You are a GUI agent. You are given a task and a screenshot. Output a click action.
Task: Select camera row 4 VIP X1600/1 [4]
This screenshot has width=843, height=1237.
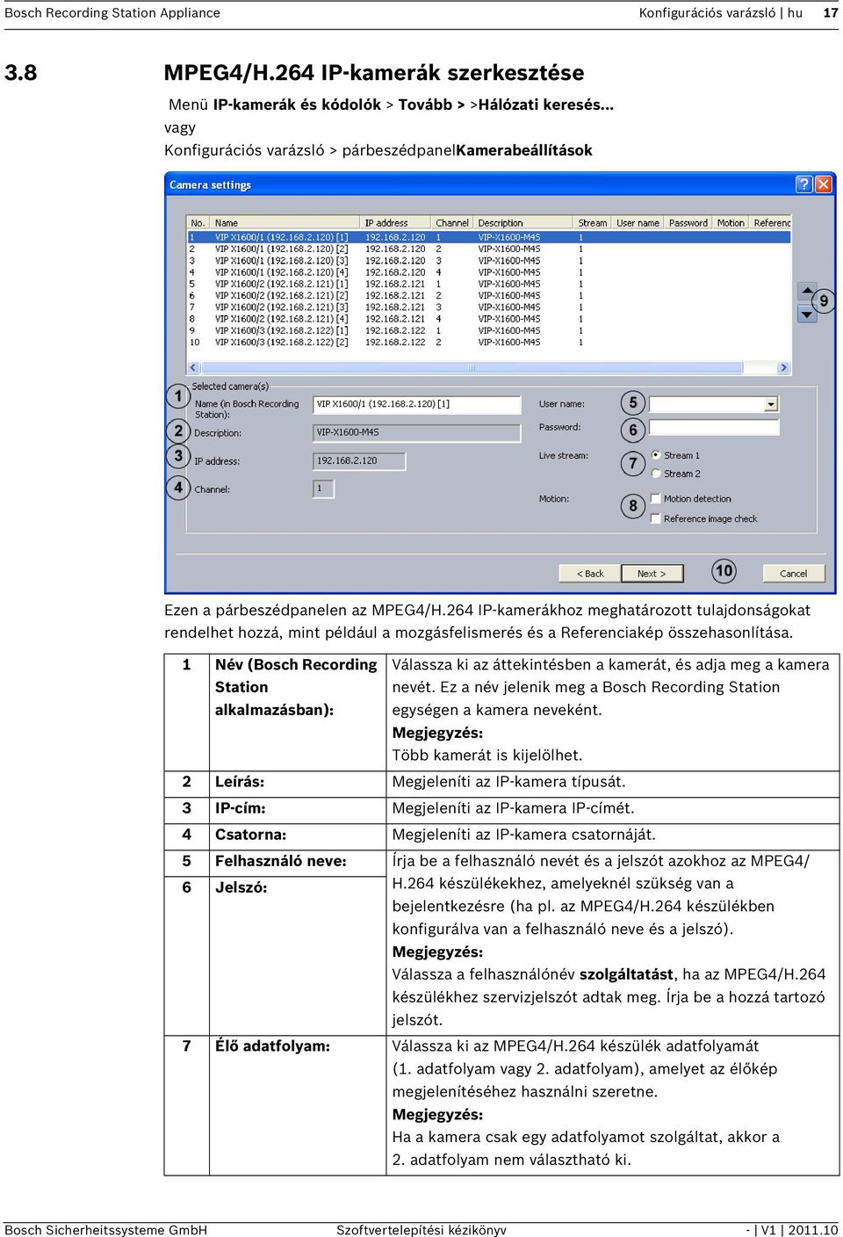point(489,272)
